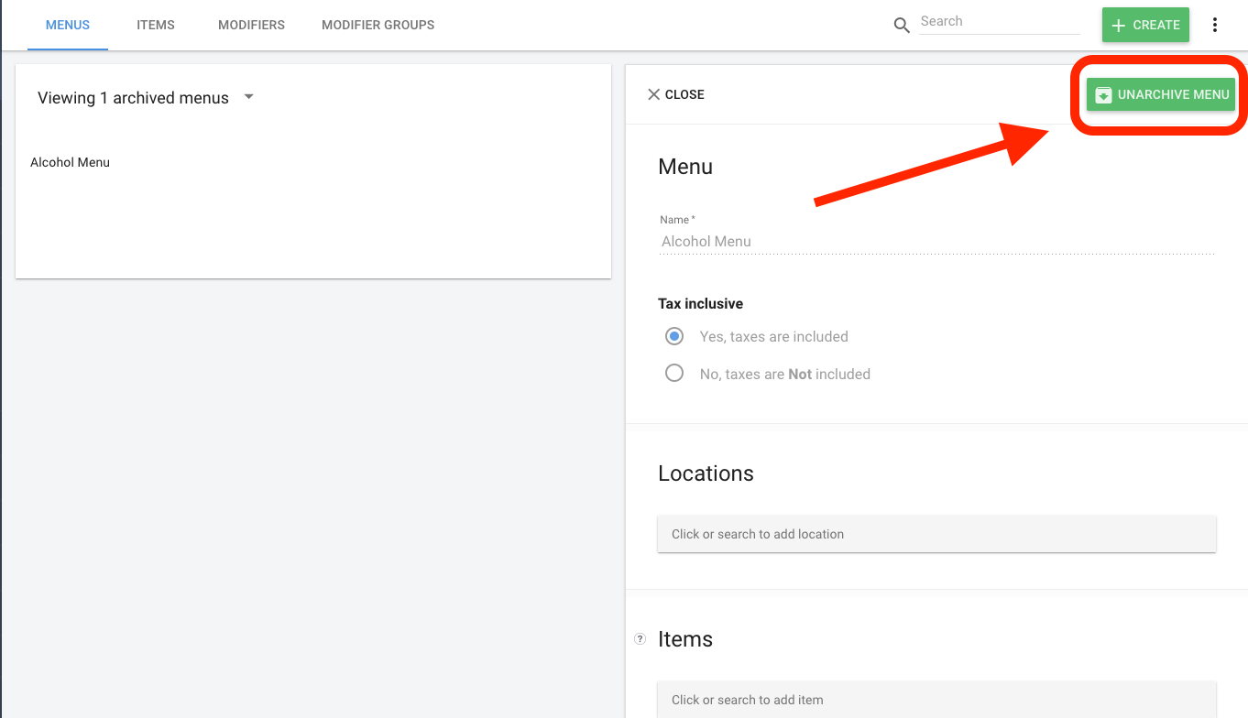This screenshot has width=1248, height=718.
Task: Close the menu detail panel
Action: 676,94
